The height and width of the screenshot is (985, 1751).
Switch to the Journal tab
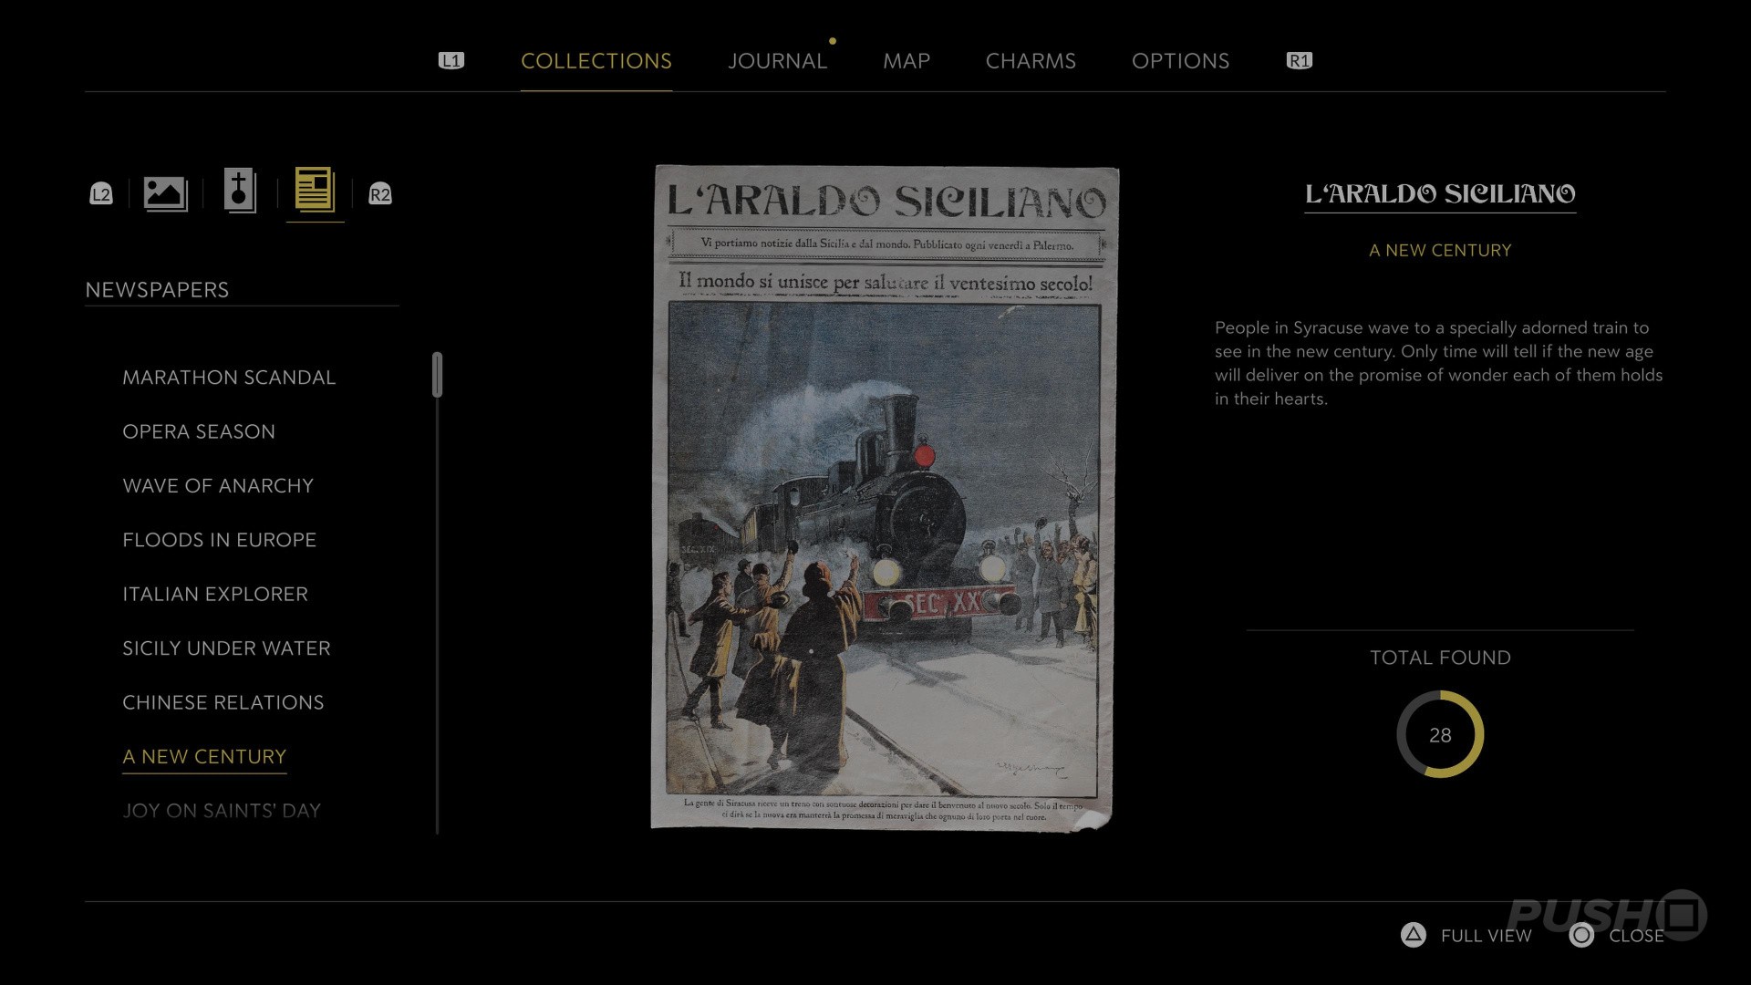coord(777,61)
